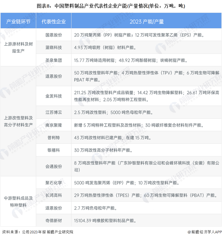Select the 4.93 万吨吸附（树脂）材料产能 cell
222x238 pixels.
point(146,47)
